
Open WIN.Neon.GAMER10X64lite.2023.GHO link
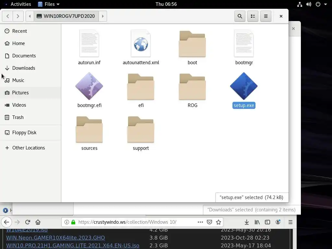(55, 238)
